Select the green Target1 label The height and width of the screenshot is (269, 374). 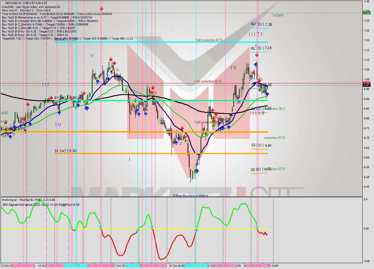tap(277, 15)
